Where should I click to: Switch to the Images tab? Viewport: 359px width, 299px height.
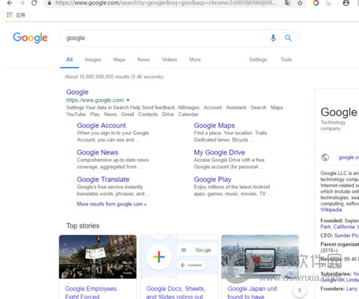point(93,60)
